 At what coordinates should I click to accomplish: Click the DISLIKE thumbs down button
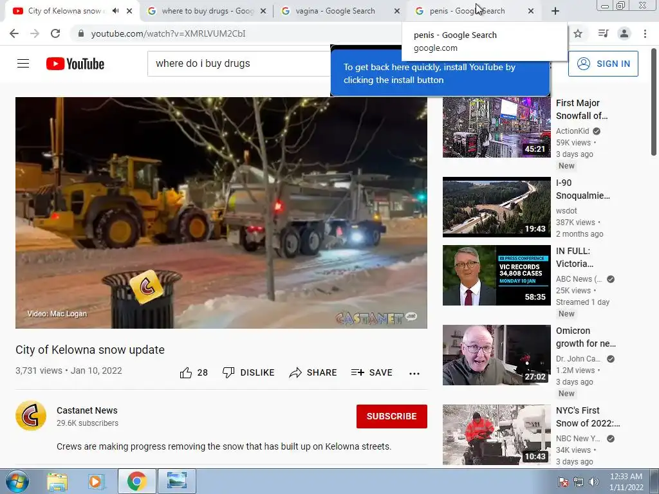248,372
